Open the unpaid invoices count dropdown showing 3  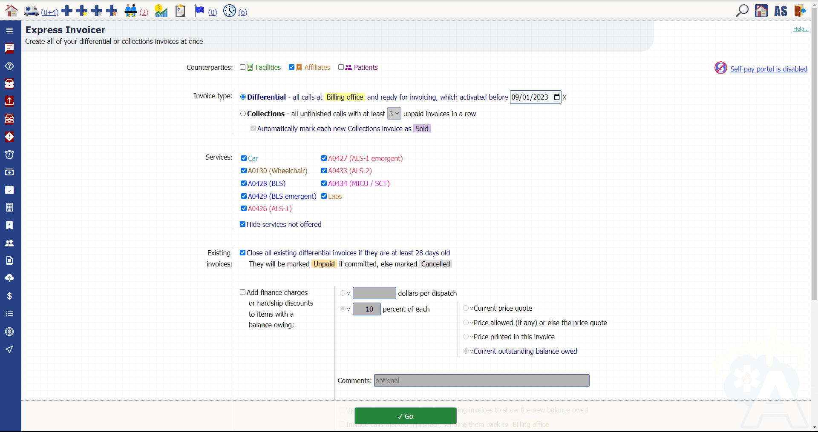pyautogui.click(x=394, y=113)
